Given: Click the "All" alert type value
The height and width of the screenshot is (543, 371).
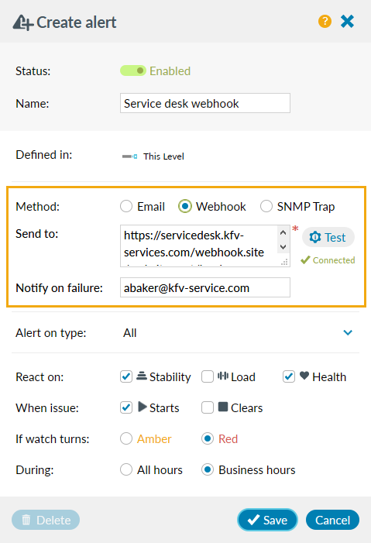Looking at the screenshot, I should pos(130,333).
